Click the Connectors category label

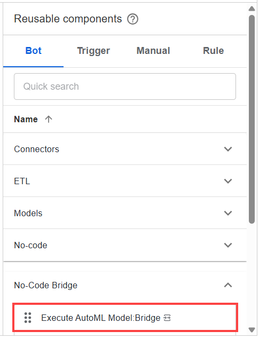pyautogui.click(x=36, y=149)
